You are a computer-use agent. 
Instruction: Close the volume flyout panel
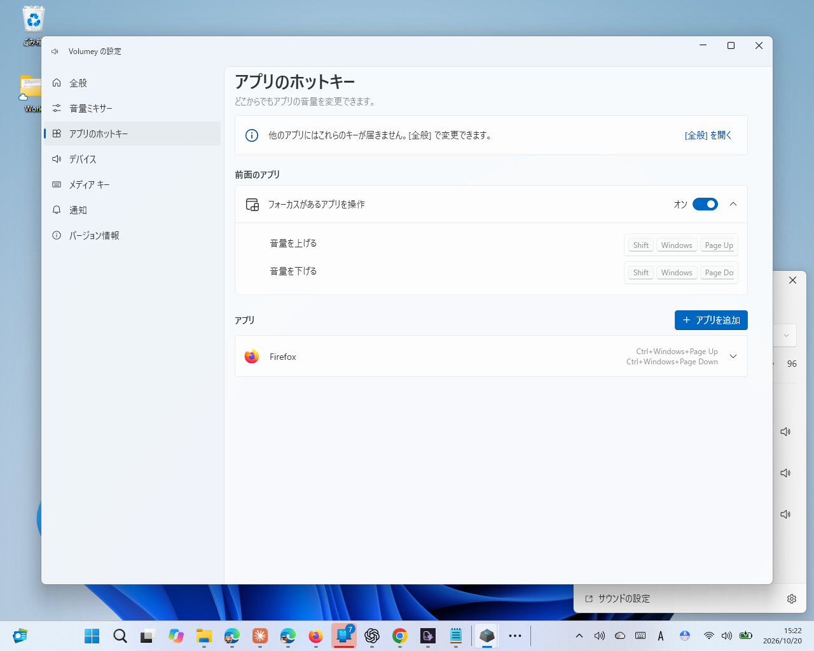click(x=792, y=280)
